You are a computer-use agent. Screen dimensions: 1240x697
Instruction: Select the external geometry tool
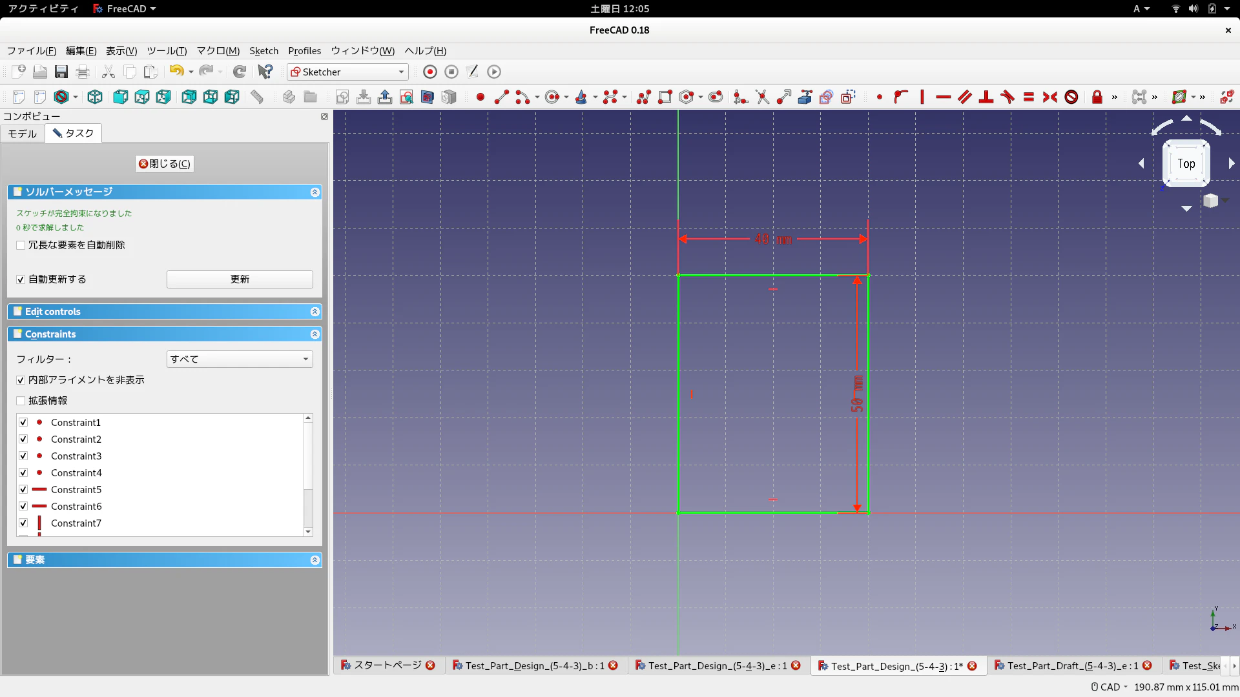(805, 97)
